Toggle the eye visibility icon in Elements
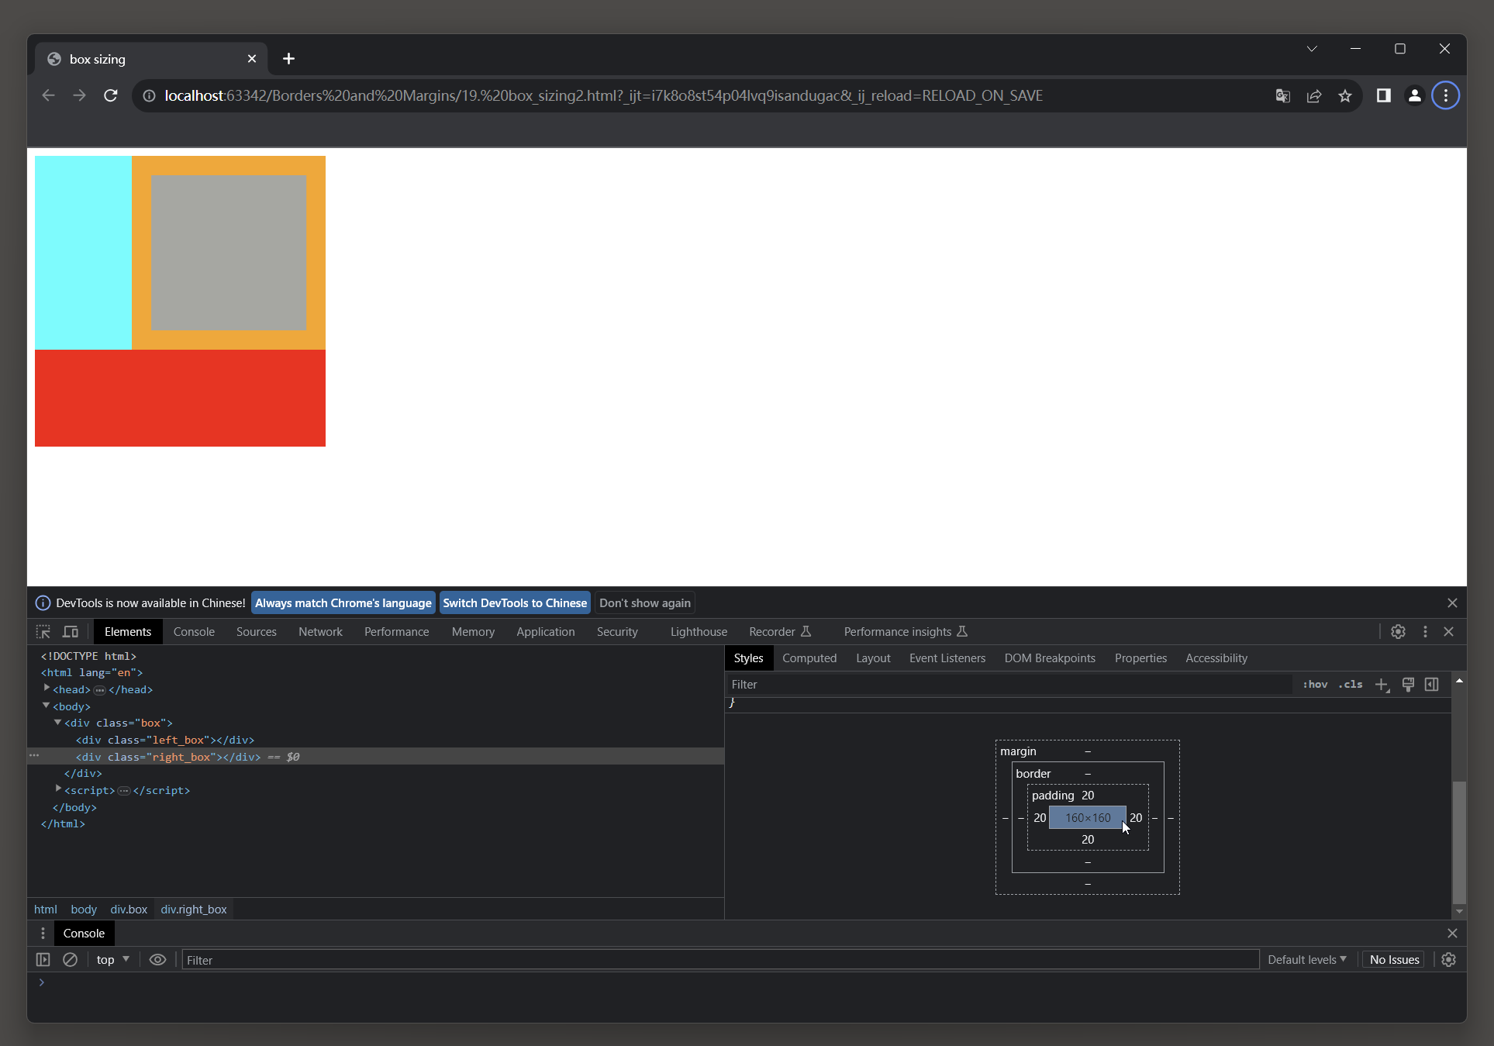 [158, 960]
